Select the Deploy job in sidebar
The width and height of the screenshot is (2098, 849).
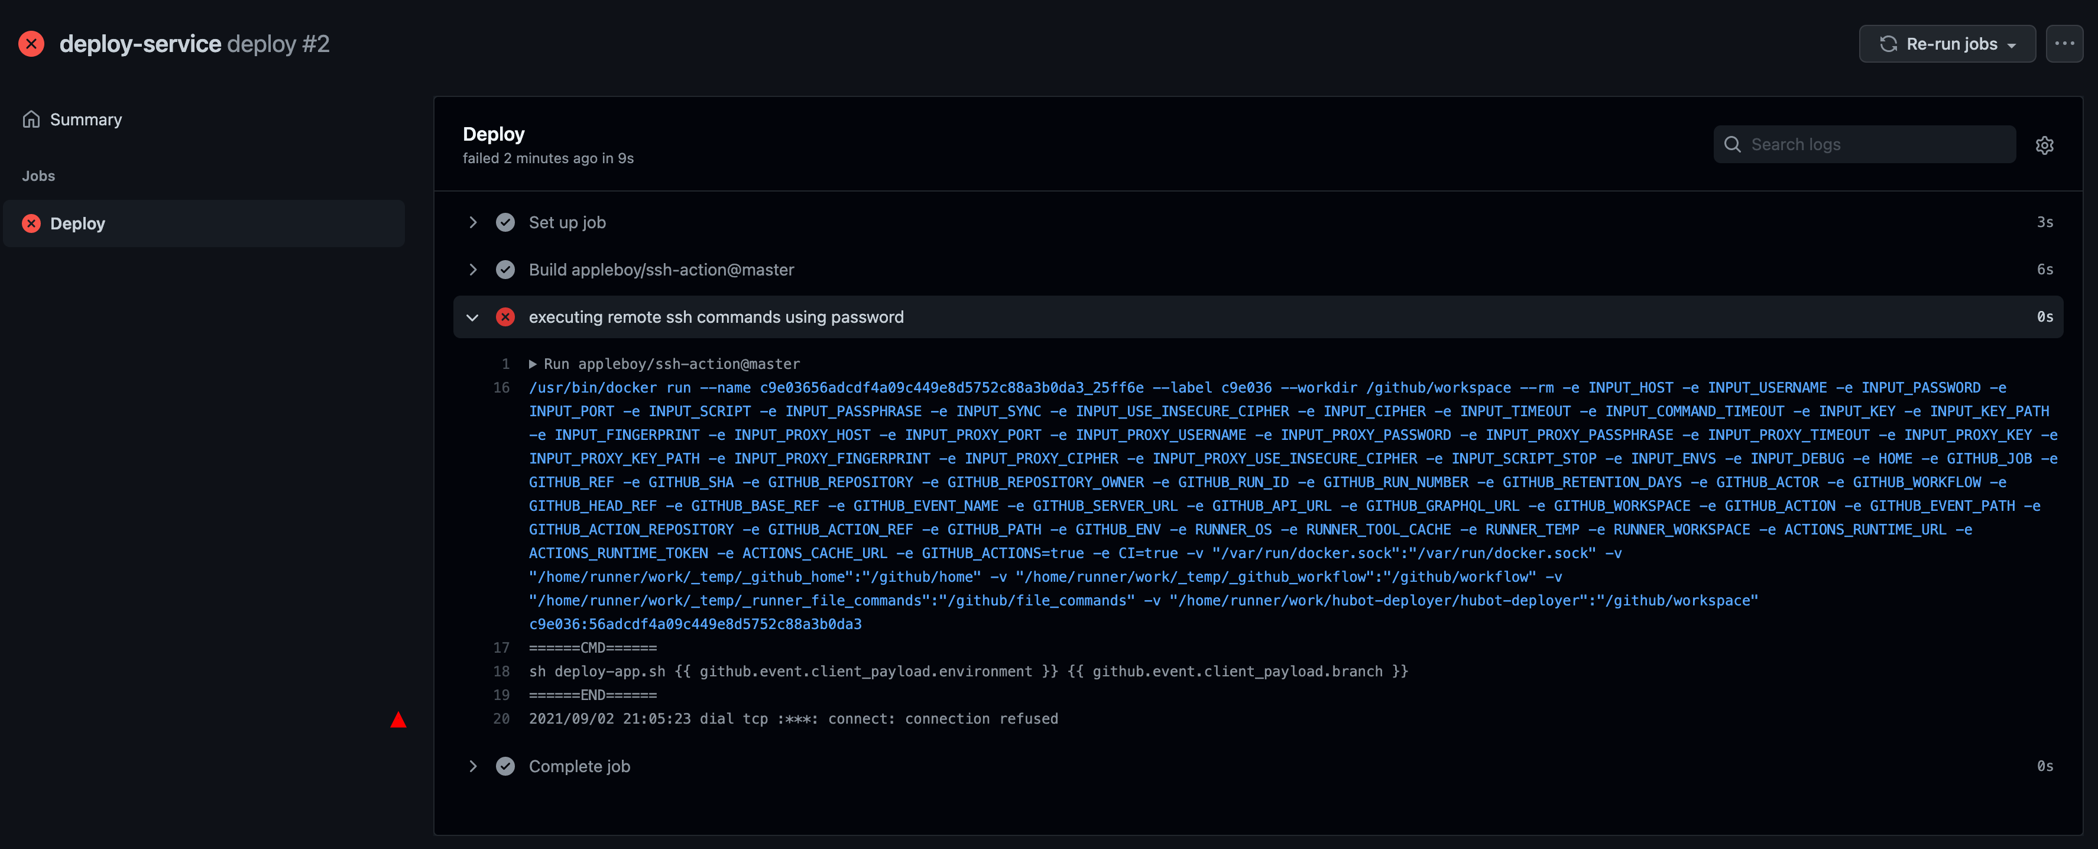[203, 223]
